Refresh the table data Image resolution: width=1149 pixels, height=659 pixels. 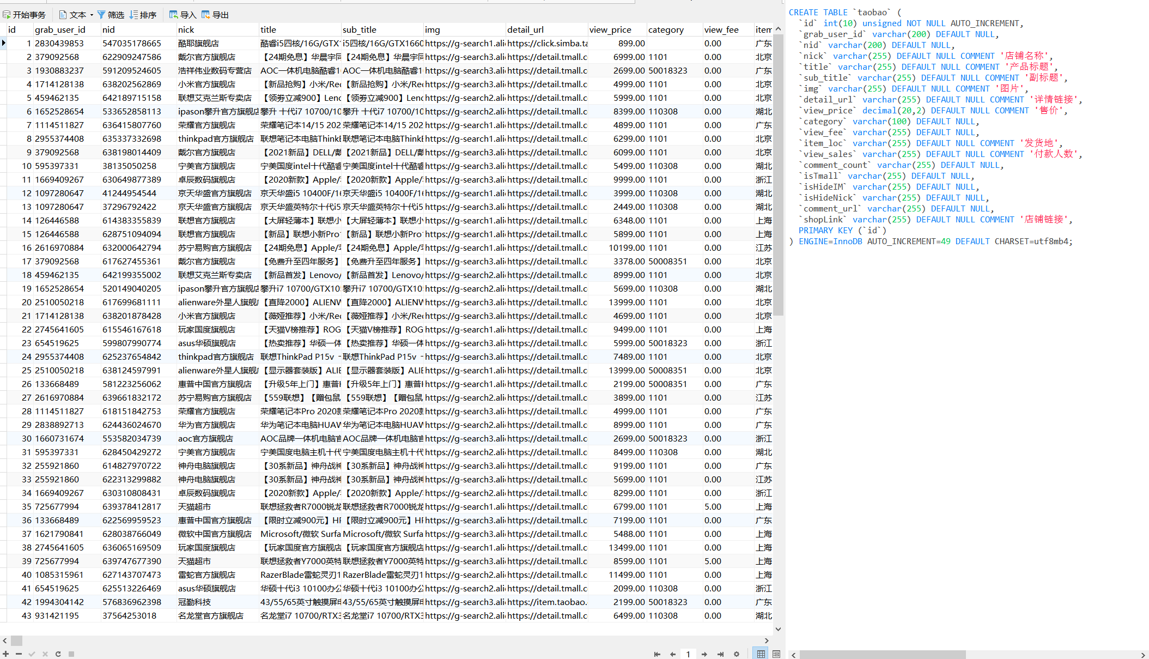58,654
